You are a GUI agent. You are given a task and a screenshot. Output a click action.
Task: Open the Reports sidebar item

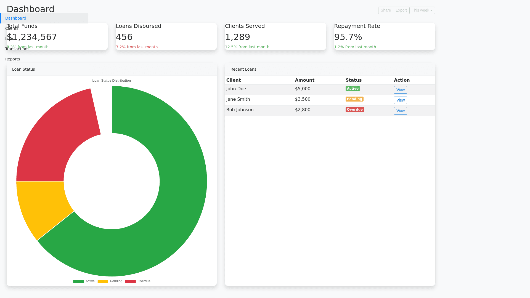coord(13,59)
